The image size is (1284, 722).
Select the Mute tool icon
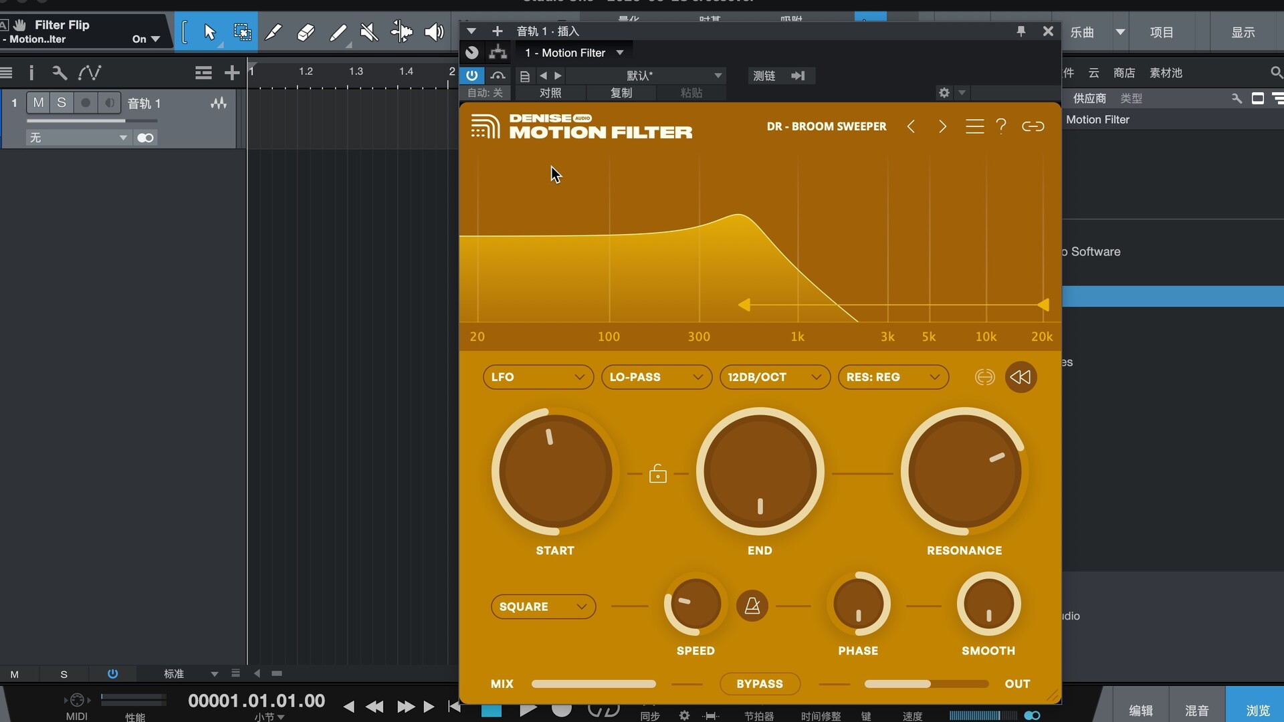tap(369, 32)
